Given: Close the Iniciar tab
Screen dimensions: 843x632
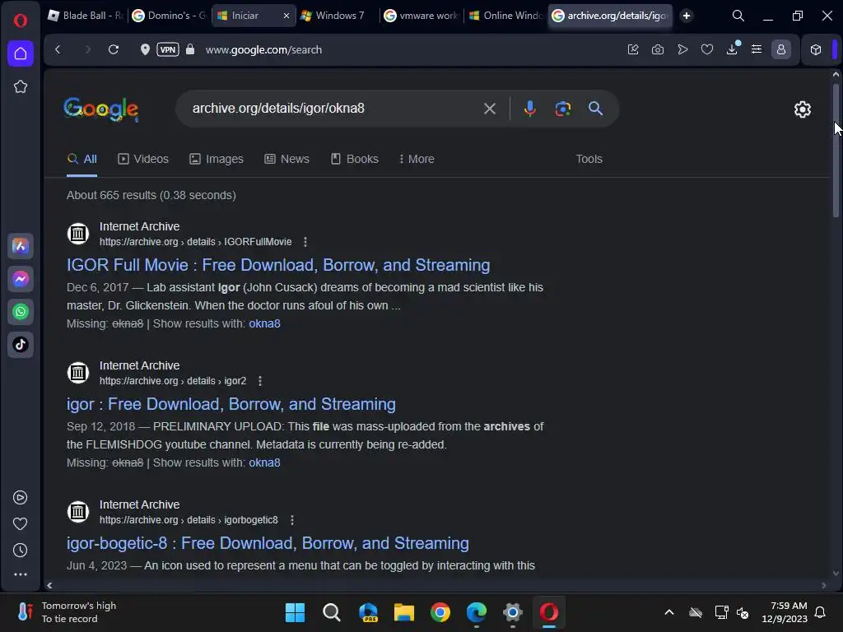Looking at the screenshot, I should [286, 16].
